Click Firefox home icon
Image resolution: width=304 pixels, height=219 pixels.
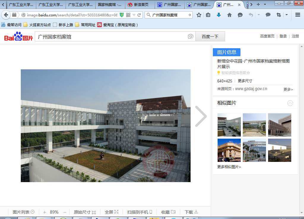[x=229, y=15]
